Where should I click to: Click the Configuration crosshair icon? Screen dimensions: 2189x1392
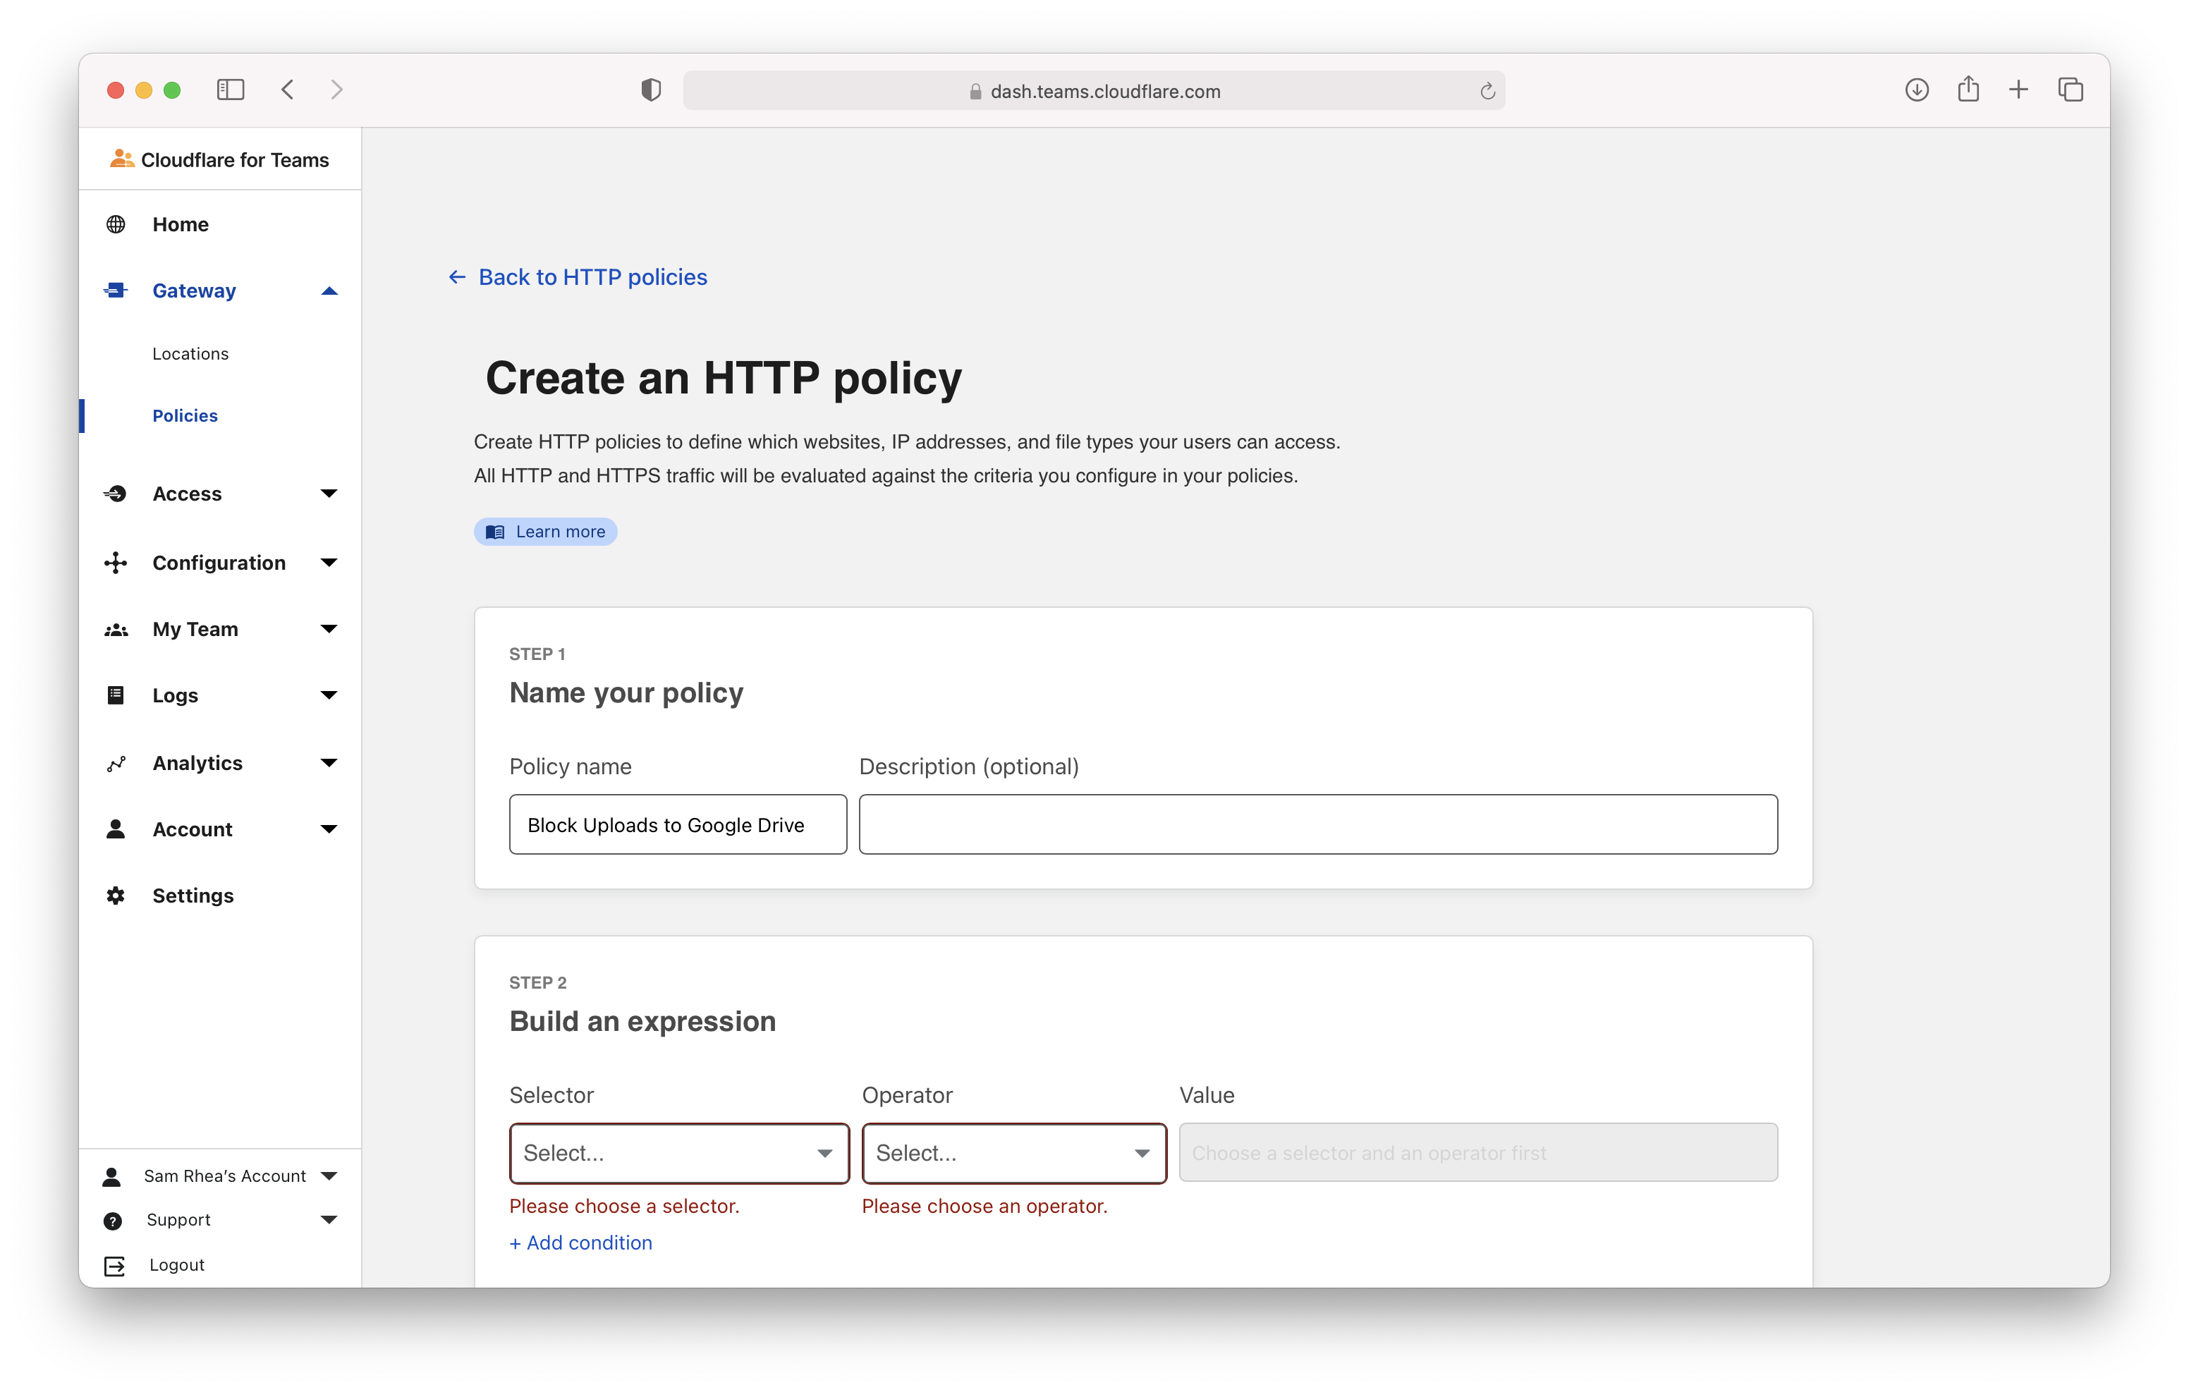(116, 562)
